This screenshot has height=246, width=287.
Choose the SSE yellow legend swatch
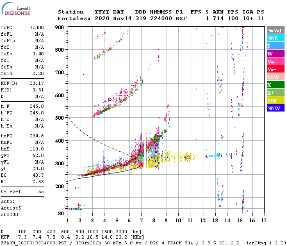(276, 100)
